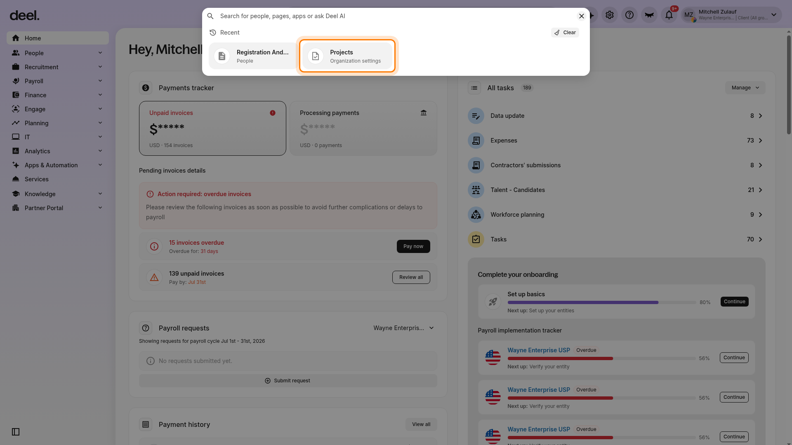The width and height of the screenshot is (792, 445).
Task: Expand the Payroll menu chevron
Action: (100, 81)
